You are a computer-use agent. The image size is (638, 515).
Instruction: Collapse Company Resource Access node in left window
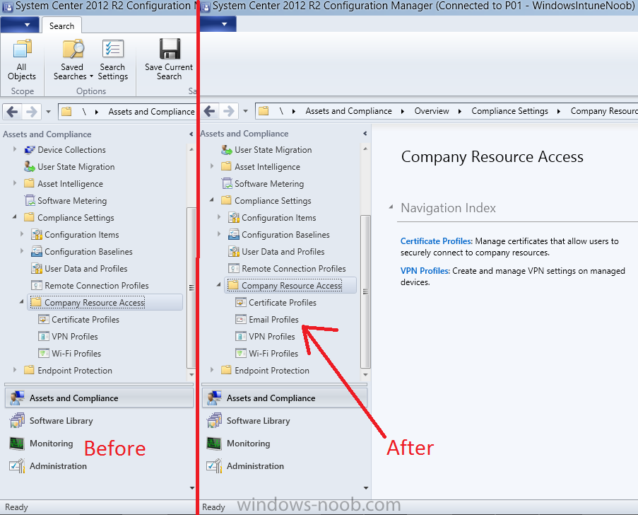(x=22, y=302)
